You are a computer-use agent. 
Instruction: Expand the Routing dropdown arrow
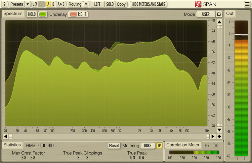(86, 4)
